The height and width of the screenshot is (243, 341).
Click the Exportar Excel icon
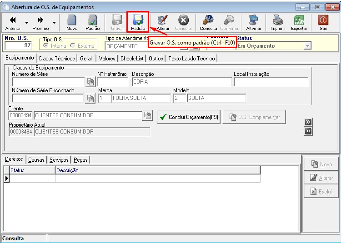pyautogui.click(x=299, y=20)
